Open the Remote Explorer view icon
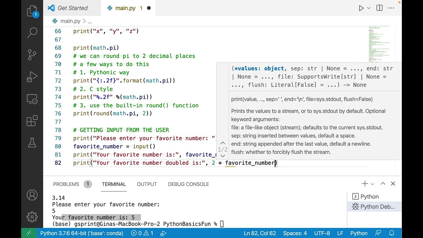This screenshot has height=238, width=423. tap(32, 99)
